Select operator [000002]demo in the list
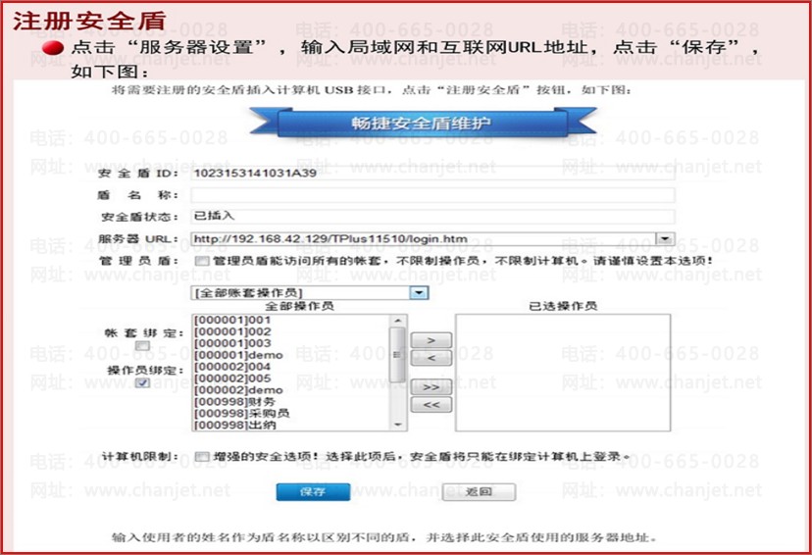Screen dimensions: 812x555 (x=238, y=390)
